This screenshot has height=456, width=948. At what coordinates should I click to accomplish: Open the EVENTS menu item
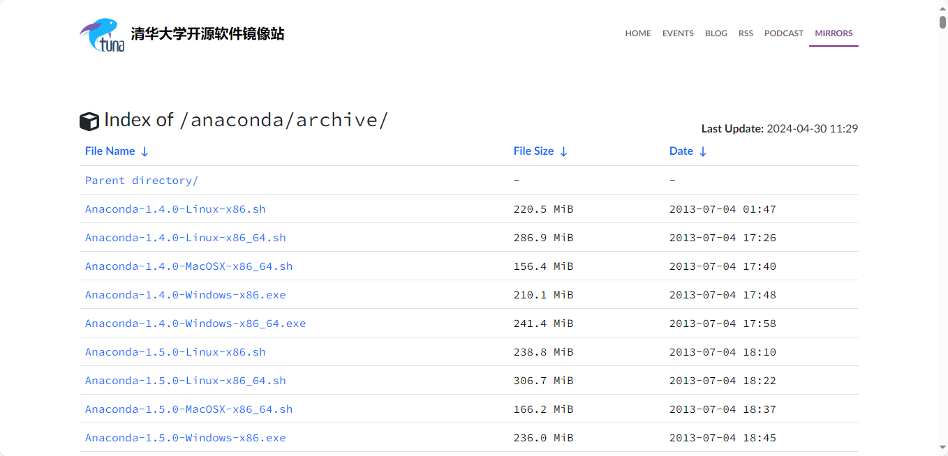click(x=678, y=33)
